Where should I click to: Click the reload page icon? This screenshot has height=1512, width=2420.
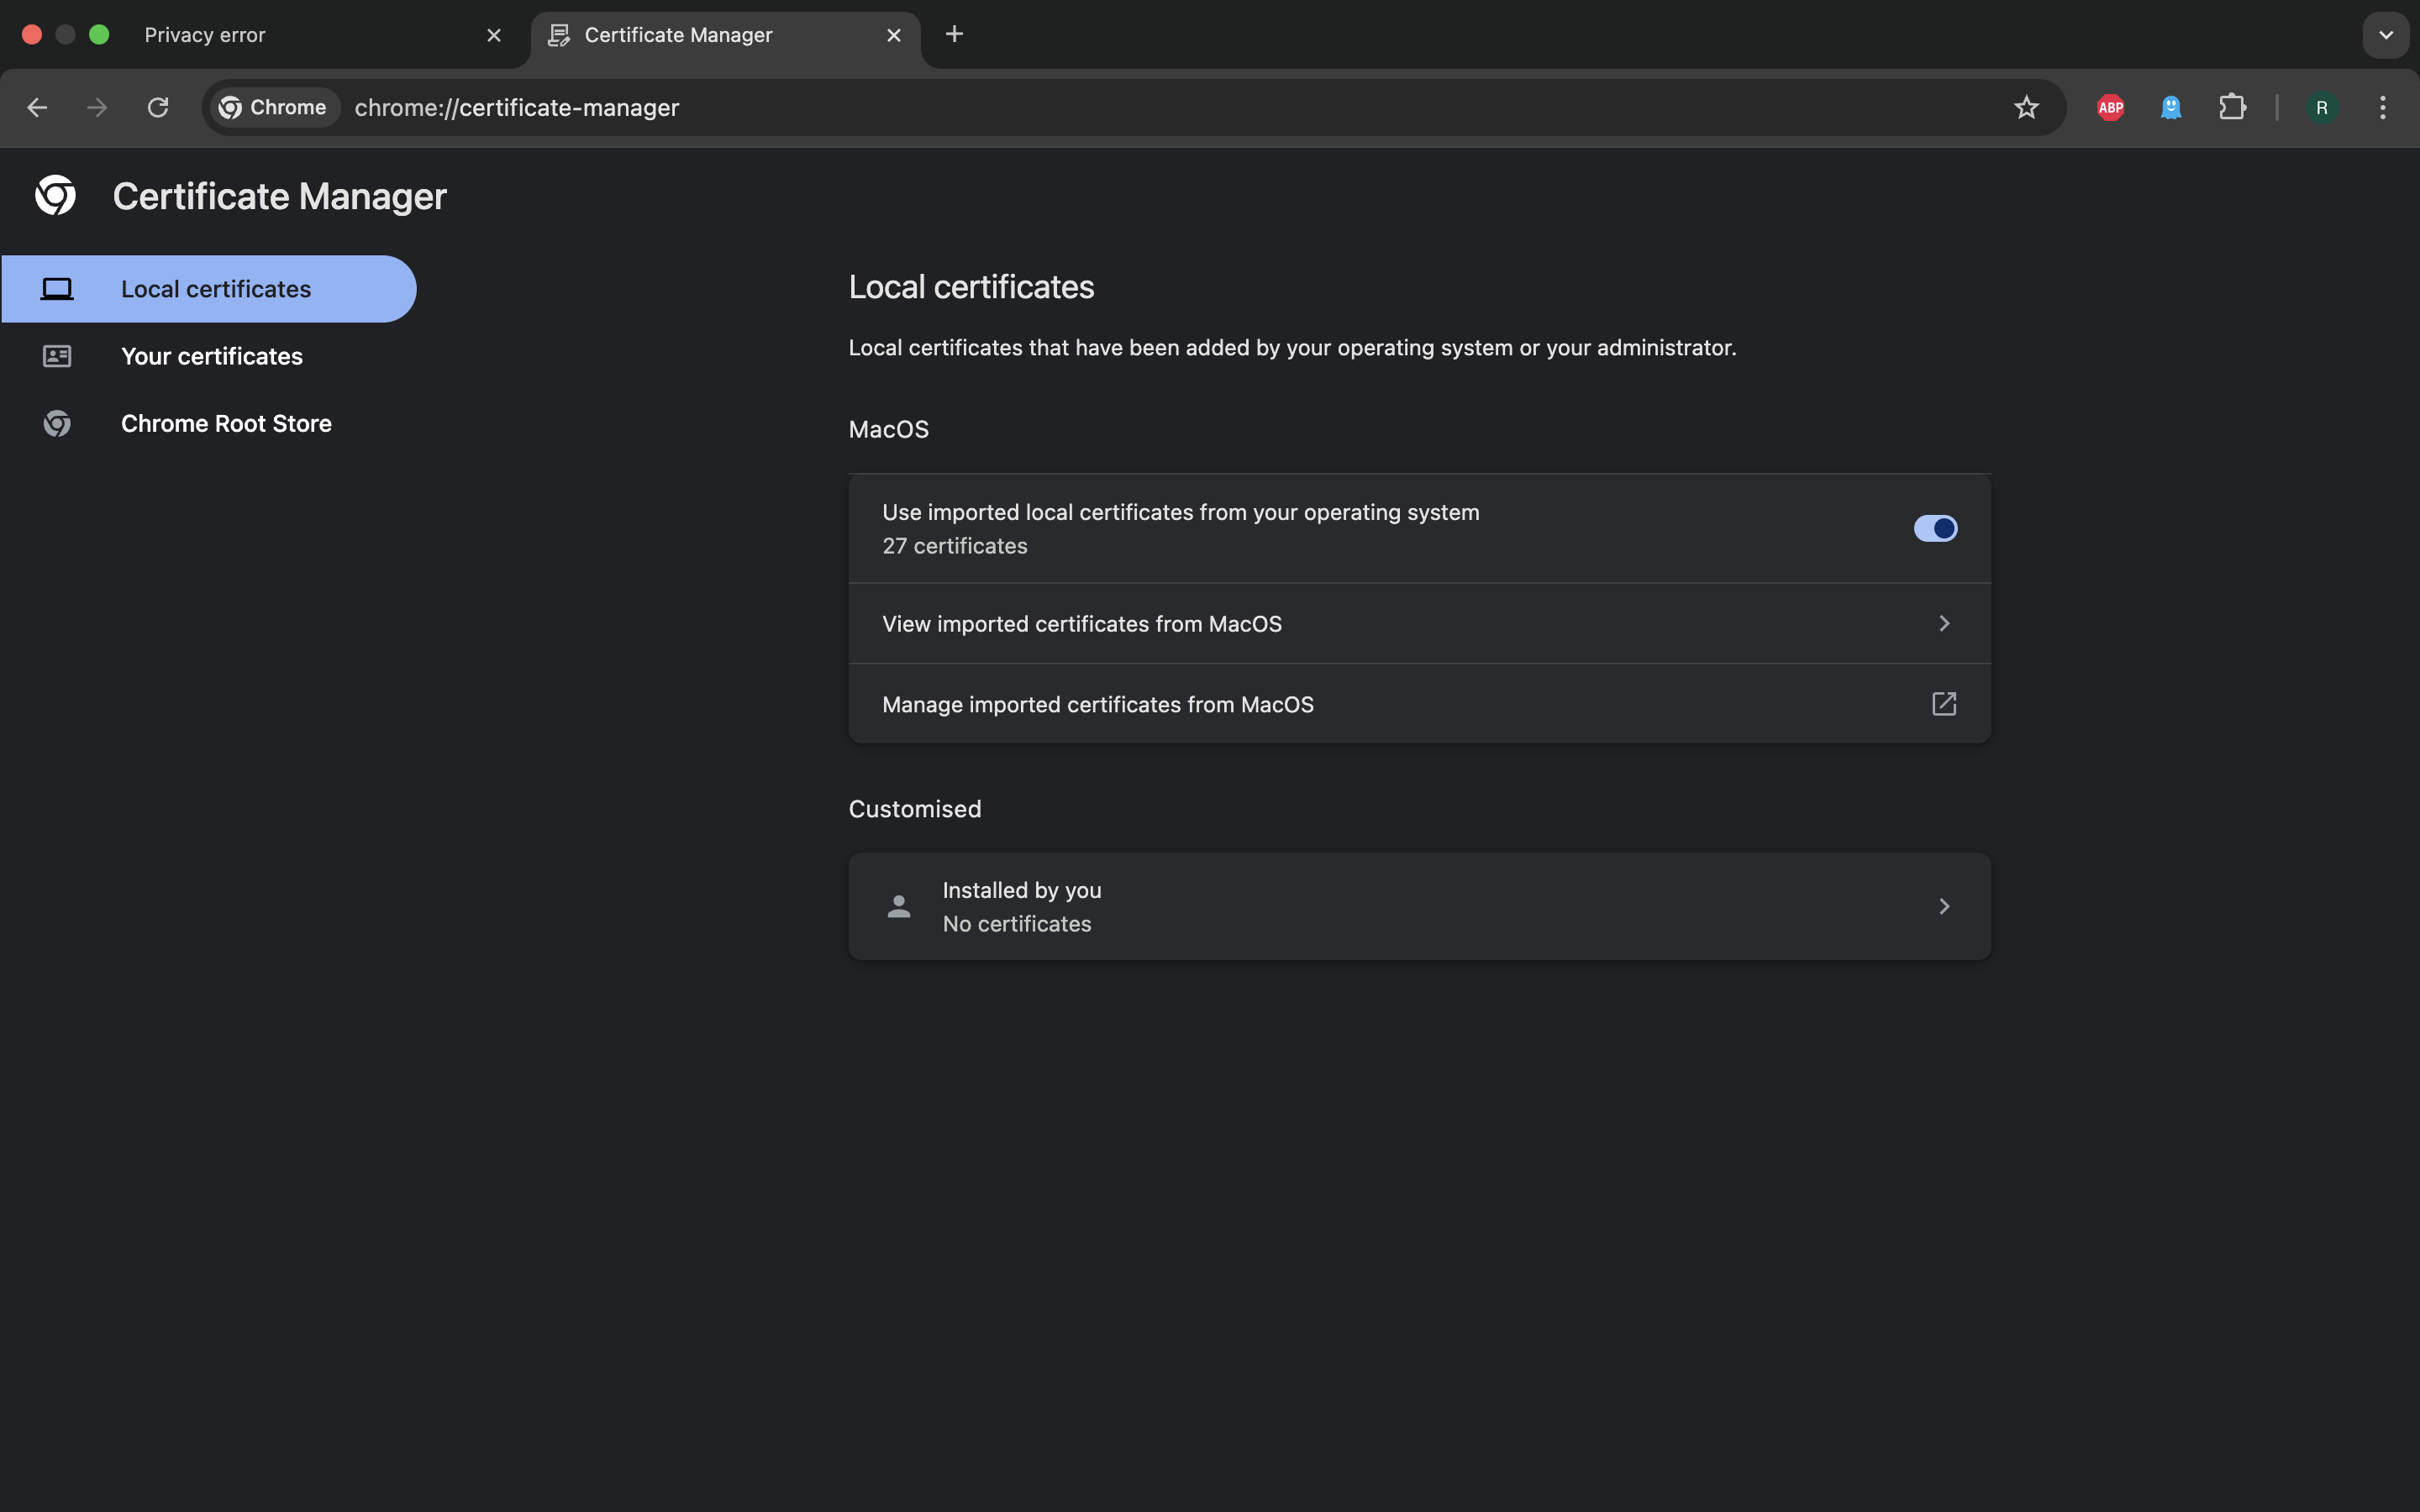[158, 107]
